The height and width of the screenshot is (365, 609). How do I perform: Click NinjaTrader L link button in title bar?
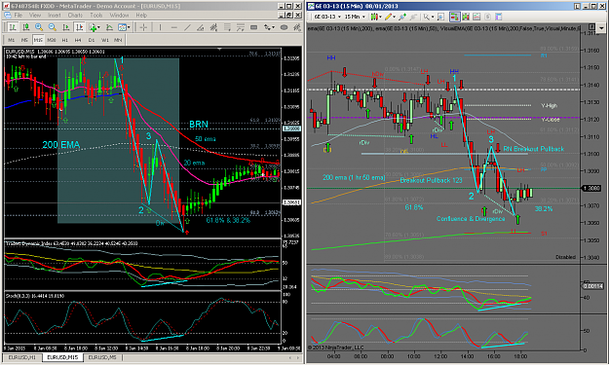coord(578,6)
